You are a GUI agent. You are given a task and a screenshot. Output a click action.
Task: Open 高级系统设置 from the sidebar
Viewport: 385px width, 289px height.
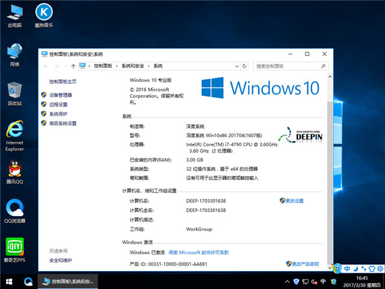click(63, 123)
